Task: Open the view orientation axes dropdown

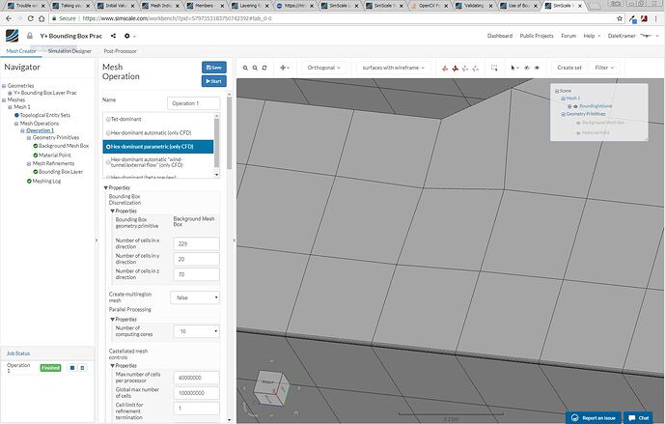Action: (x=285, y=68)
